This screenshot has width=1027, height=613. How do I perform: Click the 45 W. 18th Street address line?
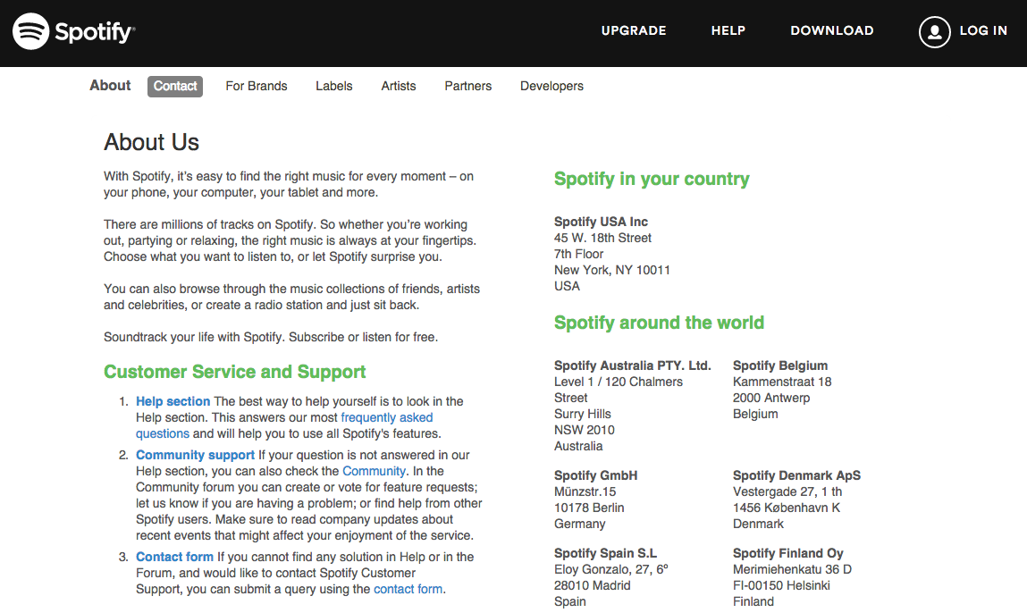pos(602,239)
